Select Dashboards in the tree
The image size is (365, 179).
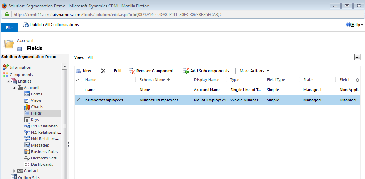pyautogui.click(x=42, y=164)
